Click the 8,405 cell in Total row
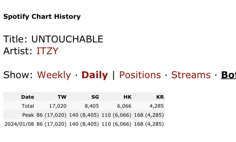 point(93,106)
